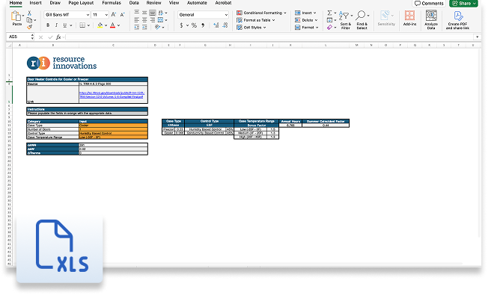
Task: Center text horizontally
Action: point(144,20)
